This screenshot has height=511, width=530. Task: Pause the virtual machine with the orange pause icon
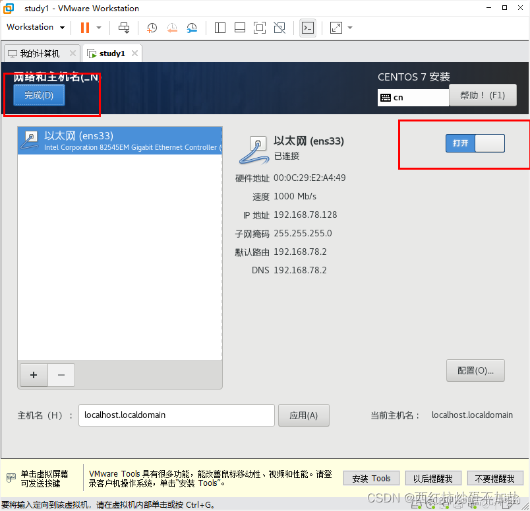(85, 28)
